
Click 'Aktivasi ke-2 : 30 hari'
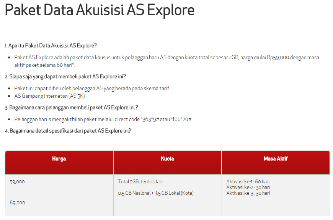pyautogui.click(x=248, y=188)
